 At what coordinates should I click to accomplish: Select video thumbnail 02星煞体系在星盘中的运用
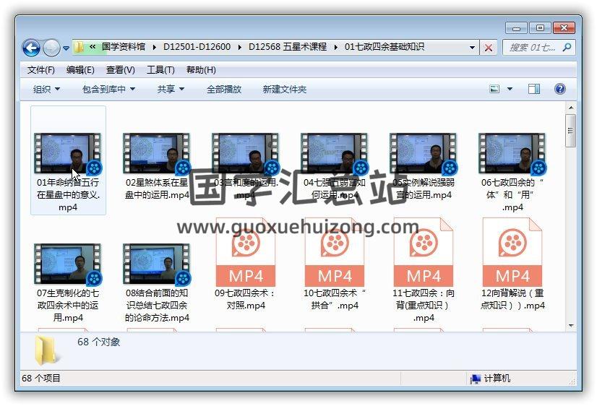(157, 153)
